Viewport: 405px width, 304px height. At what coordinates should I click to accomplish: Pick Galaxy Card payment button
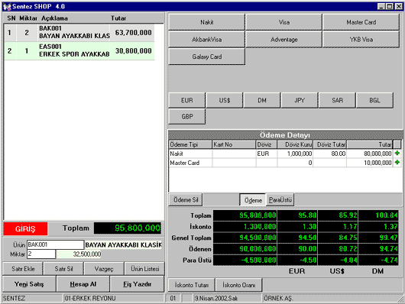(206, 57)
